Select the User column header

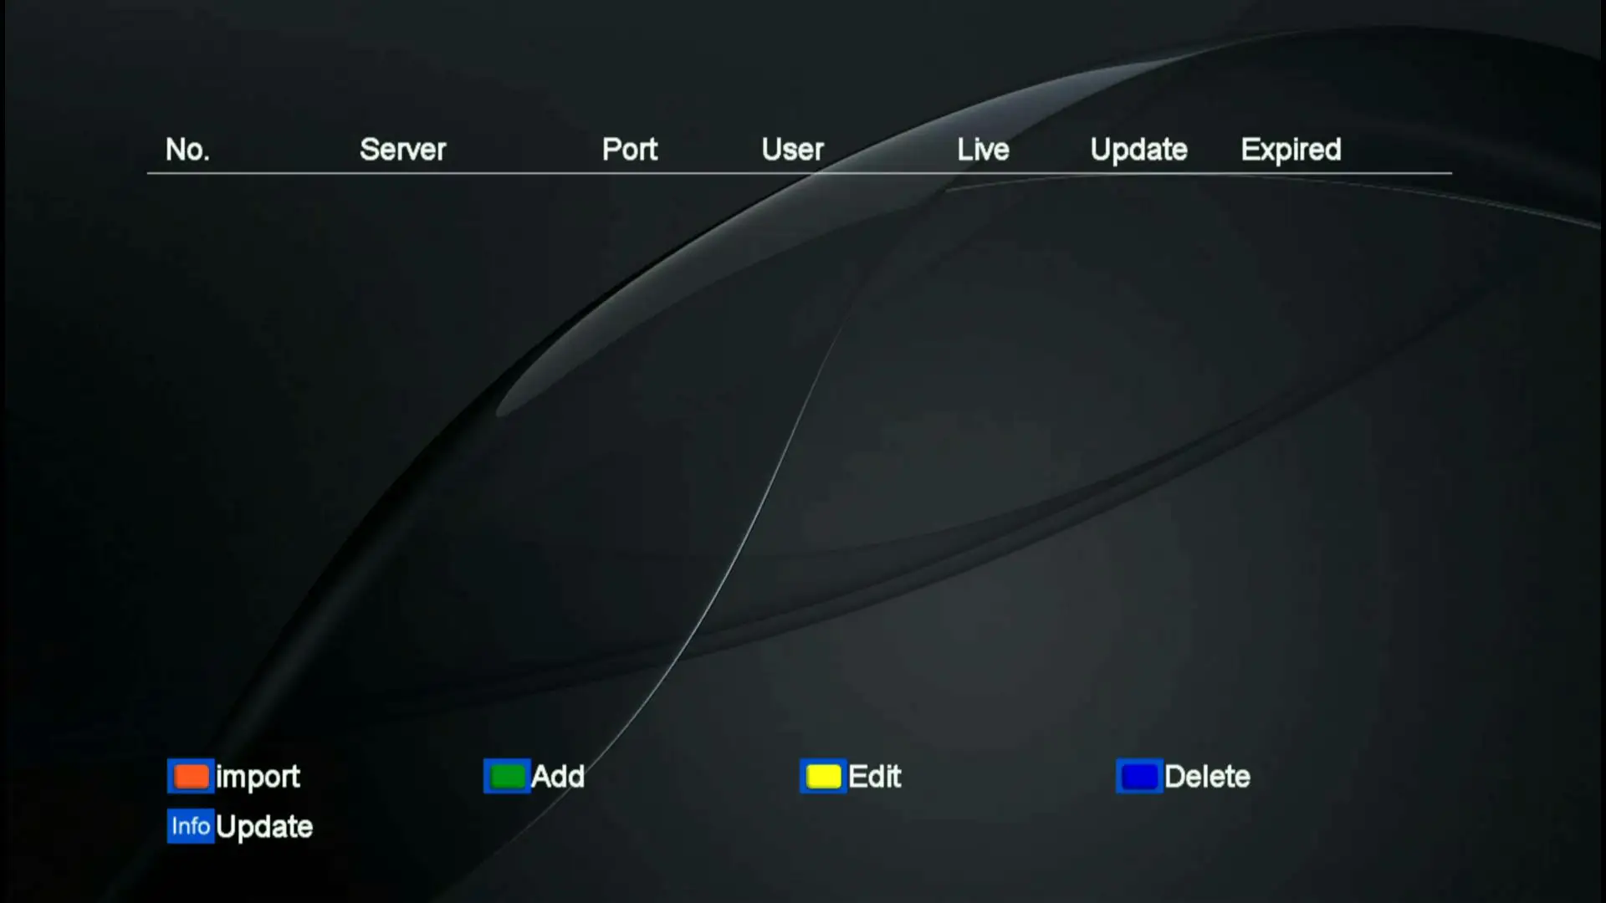[793, 150]
